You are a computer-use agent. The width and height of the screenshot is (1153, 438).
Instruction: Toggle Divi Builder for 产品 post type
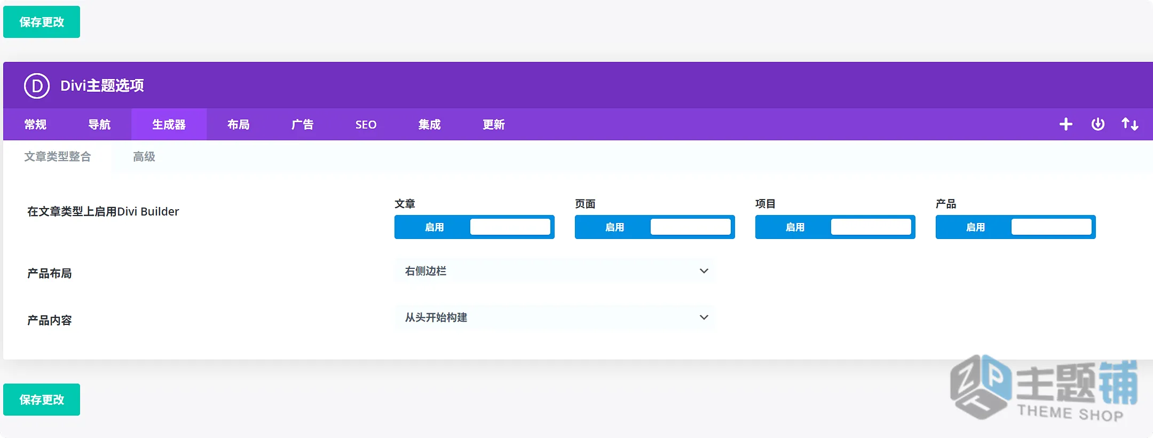pos(1016,227)
